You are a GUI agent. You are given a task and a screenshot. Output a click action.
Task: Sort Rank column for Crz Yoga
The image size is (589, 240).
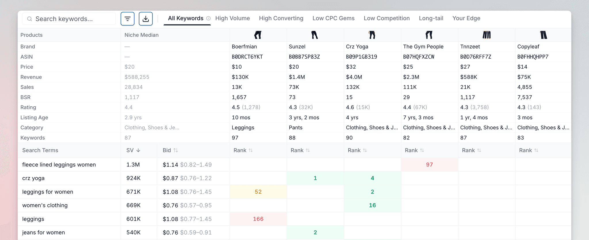365,150
